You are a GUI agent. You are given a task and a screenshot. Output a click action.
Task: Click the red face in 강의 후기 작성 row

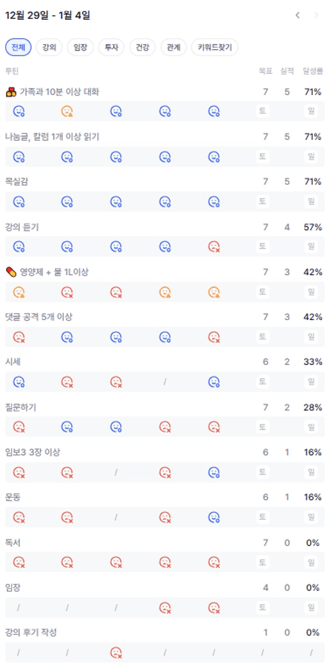point(116,653)
